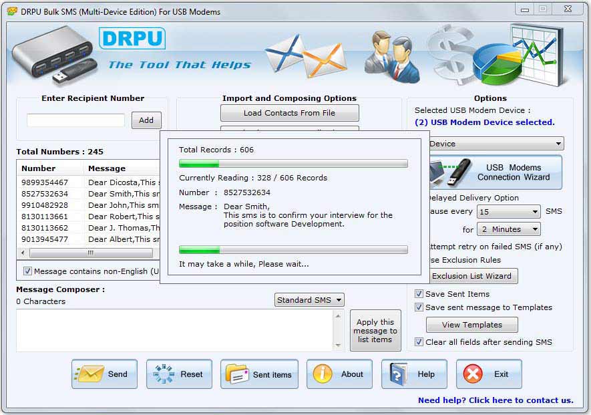Click the app icon in title bar
The image size is (591, 415).
click(12, 11)
